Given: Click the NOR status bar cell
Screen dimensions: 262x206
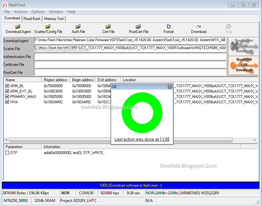Looking at the screenshot, I should pos(67,193).
